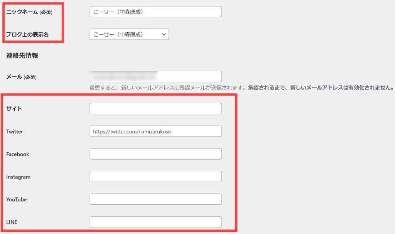395x234 pixels.
Task: Focus the YouTube input field
Action: click(x=156, y=199)
